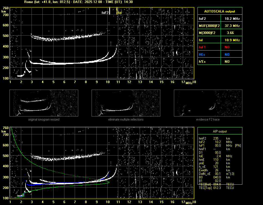263x205 pixels.
Task: Click the [PN] tag in AIP output
Action: 238,146
